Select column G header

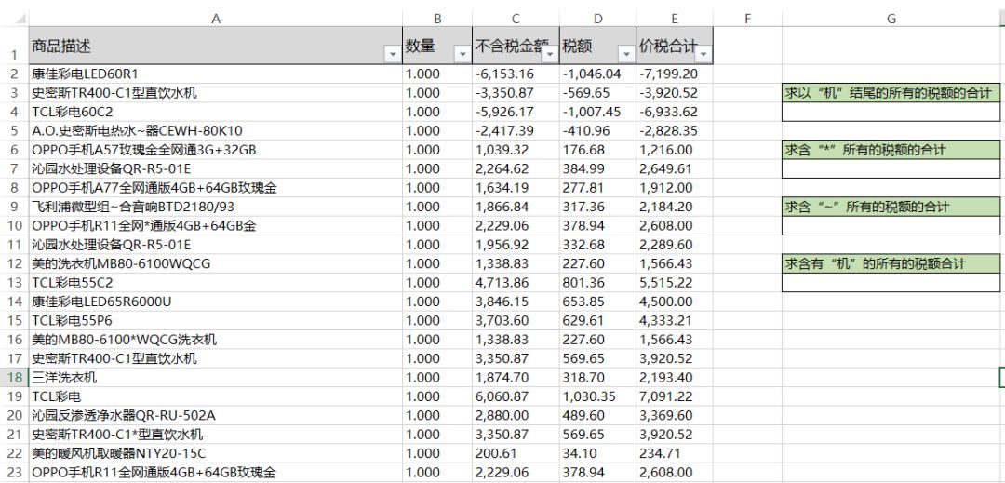pyautogui.click(x=891, y=19)
